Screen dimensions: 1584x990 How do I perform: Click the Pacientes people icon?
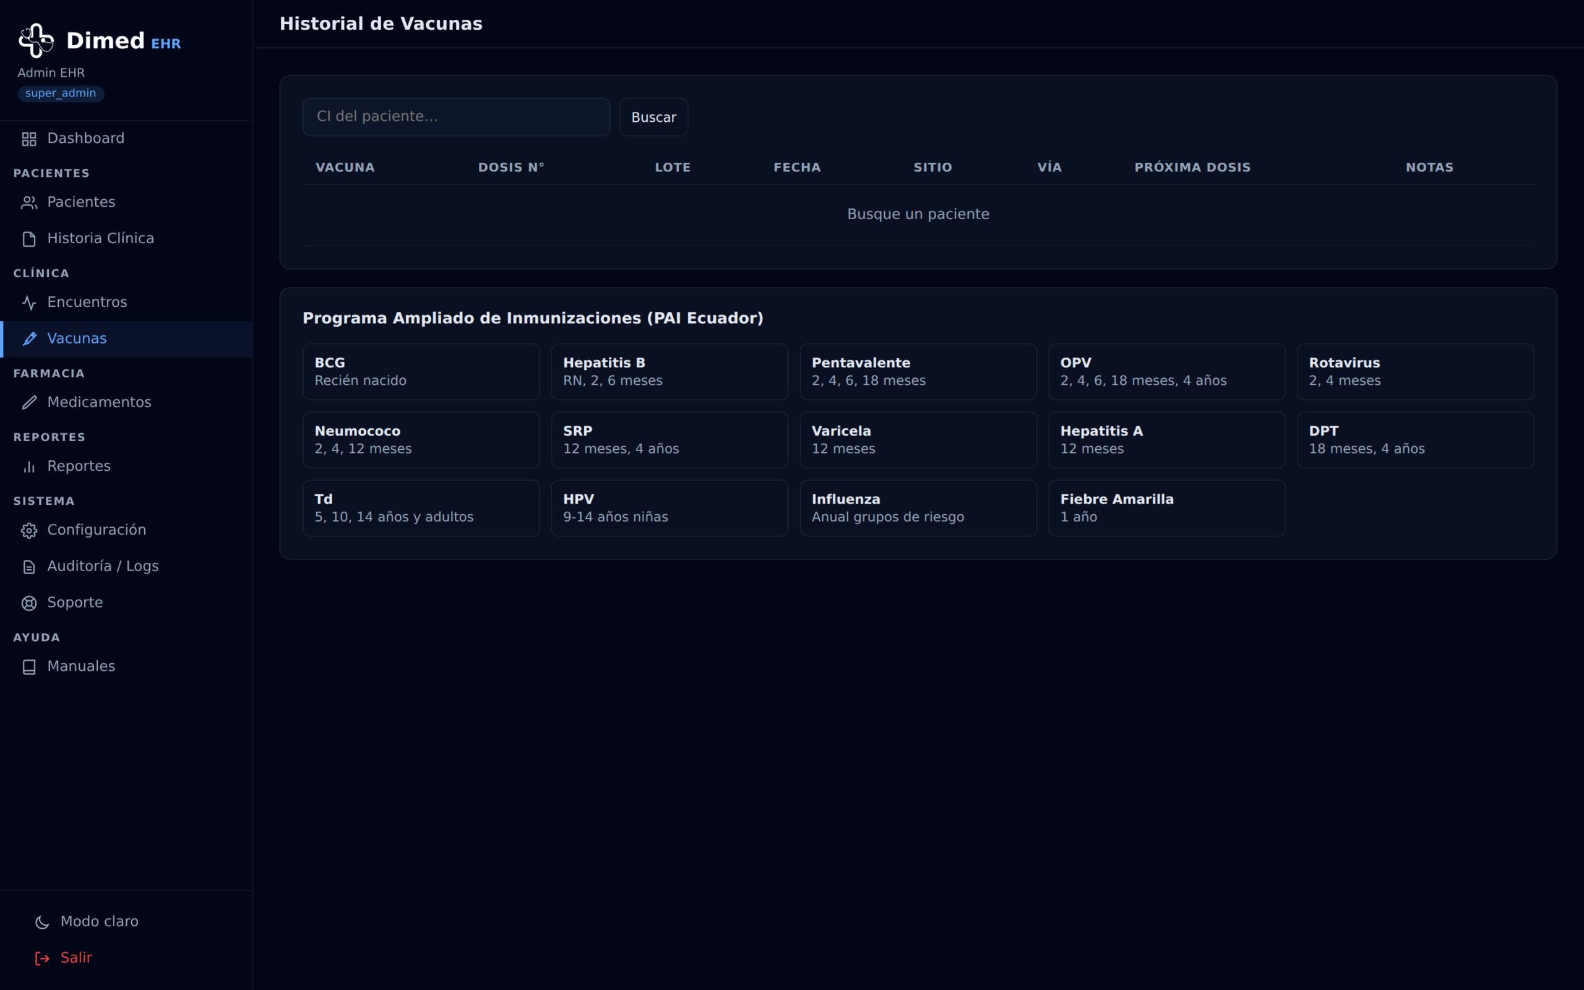click(x=29, y=203)
